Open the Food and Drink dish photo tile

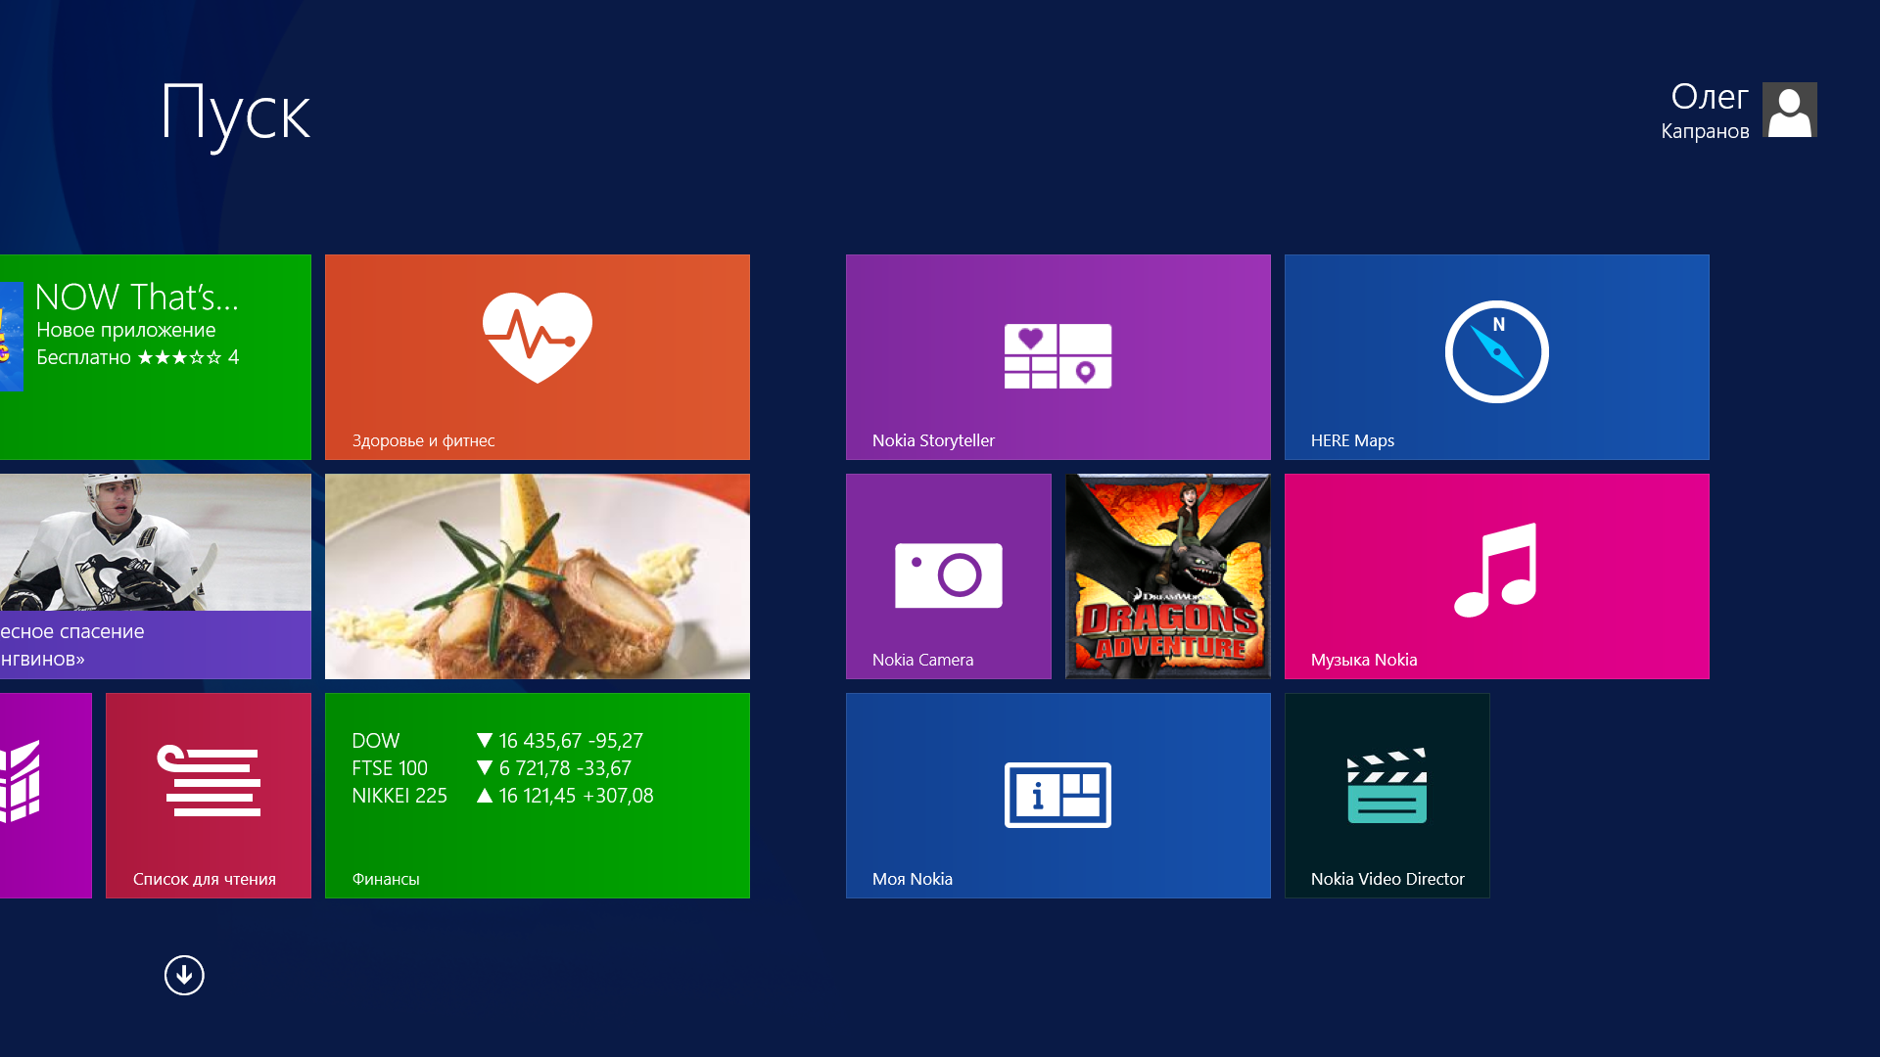pyautogui.click(x=538, y=576)
